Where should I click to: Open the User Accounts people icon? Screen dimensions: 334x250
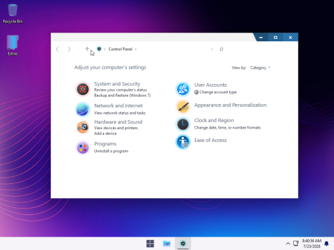[183, 89]
